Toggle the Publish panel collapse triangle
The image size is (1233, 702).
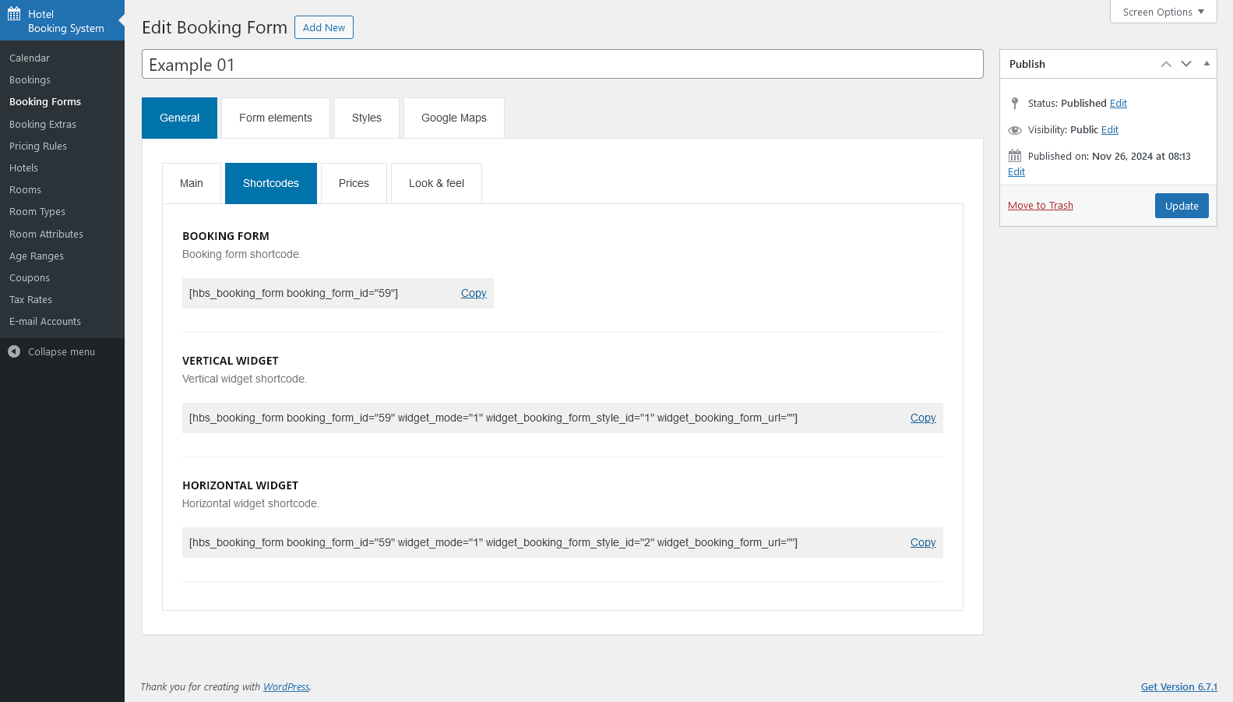1207,64
